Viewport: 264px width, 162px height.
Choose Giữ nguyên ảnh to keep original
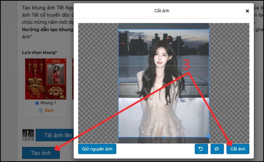point(97,149)
